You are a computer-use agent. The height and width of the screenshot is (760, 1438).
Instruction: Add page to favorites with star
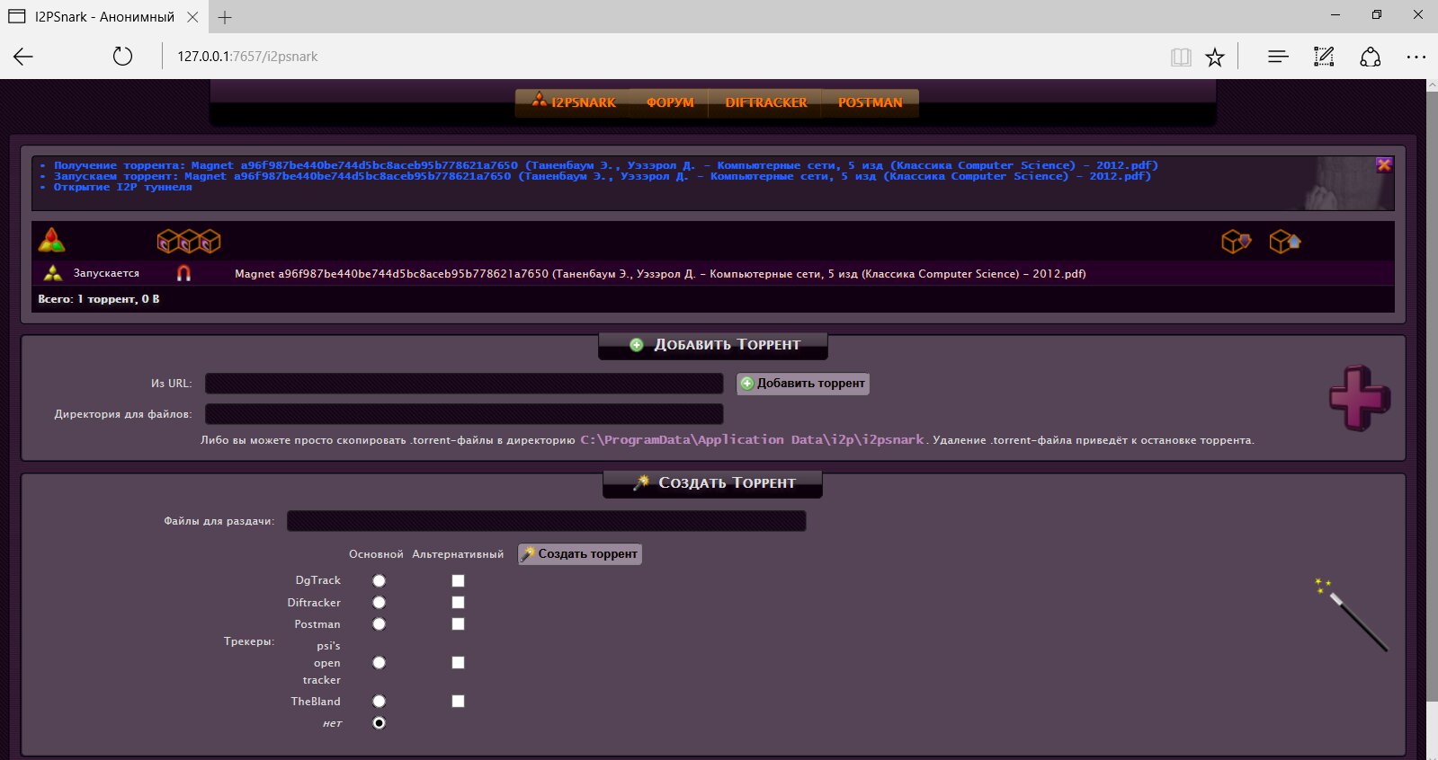[x=1215, y=57]
